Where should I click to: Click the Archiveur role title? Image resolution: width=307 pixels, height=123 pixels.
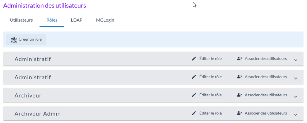click(28, 96)
